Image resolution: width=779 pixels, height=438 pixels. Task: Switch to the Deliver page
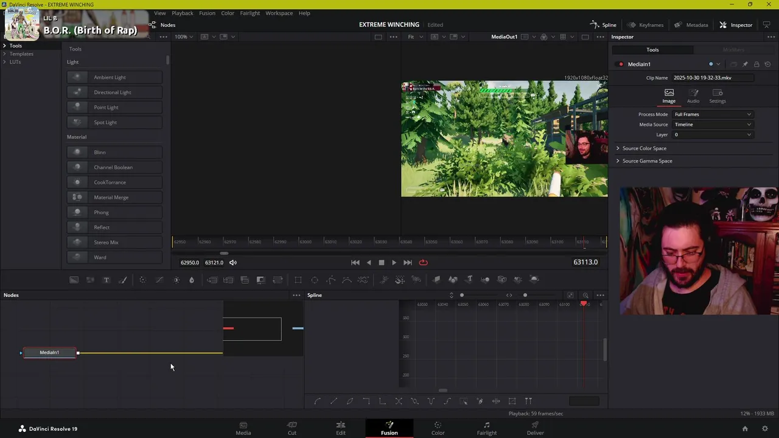tap(536, 429)
